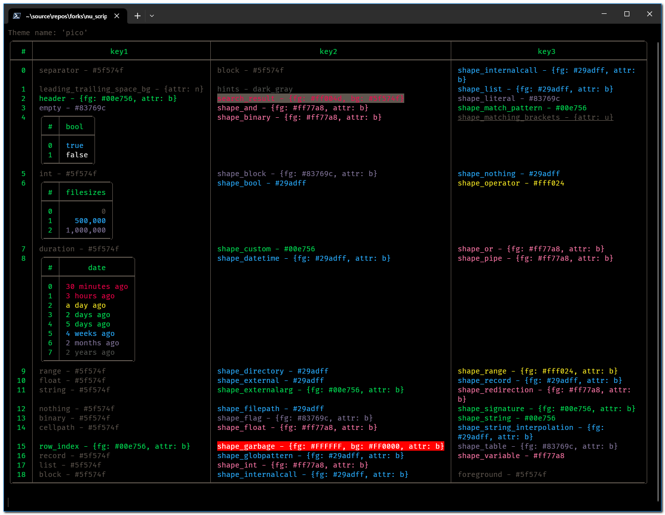Click 'separator - #5f574f' text
This screenshot has height=515, width=665.
click(x=81, y=70)
